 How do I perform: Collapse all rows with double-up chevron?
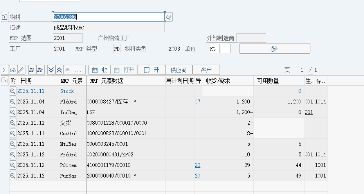(x=59, y=70)
